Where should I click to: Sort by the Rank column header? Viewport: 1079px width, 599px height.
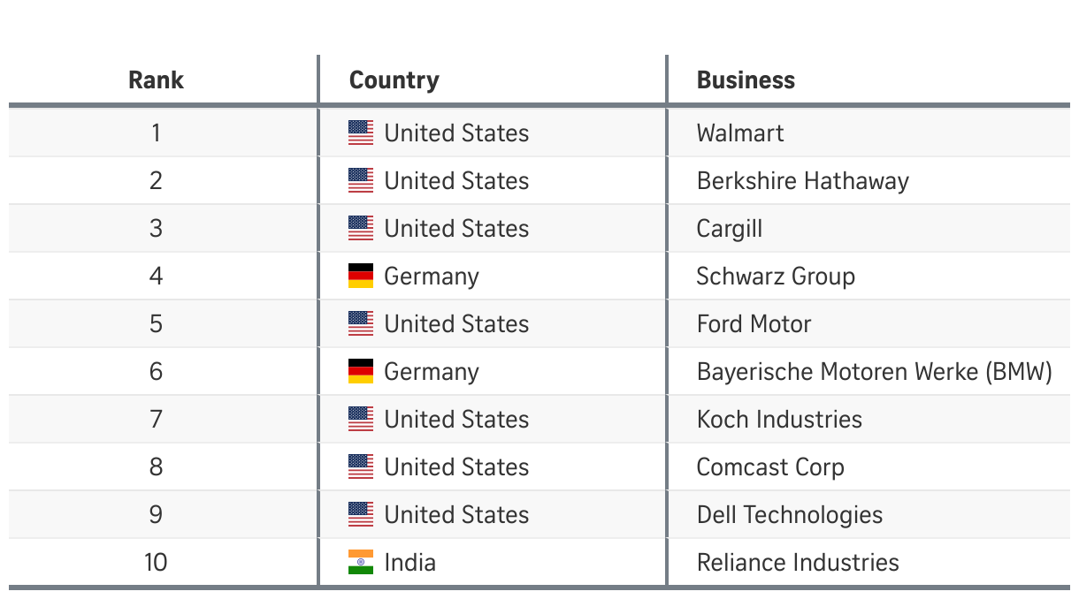coord(156,80)
